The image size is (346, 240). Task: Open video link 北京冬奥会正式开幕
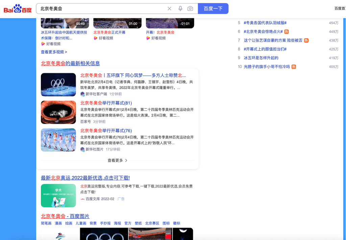pos(109,32)
